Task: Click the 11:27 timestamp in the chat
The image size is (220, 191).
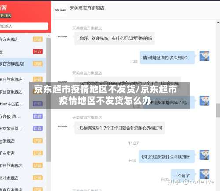Action: point(133,144)
